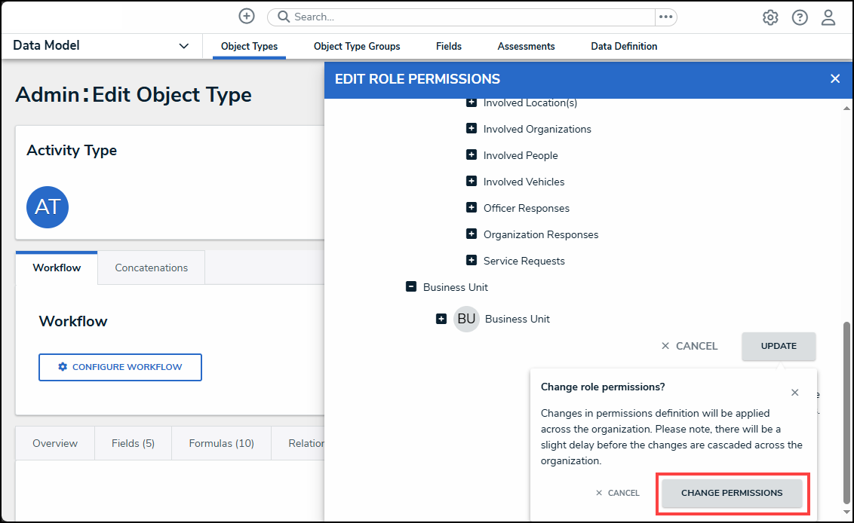This screenshot has height=523, width=854.
Task: Expand the Service Requests node
Action: 472,261
